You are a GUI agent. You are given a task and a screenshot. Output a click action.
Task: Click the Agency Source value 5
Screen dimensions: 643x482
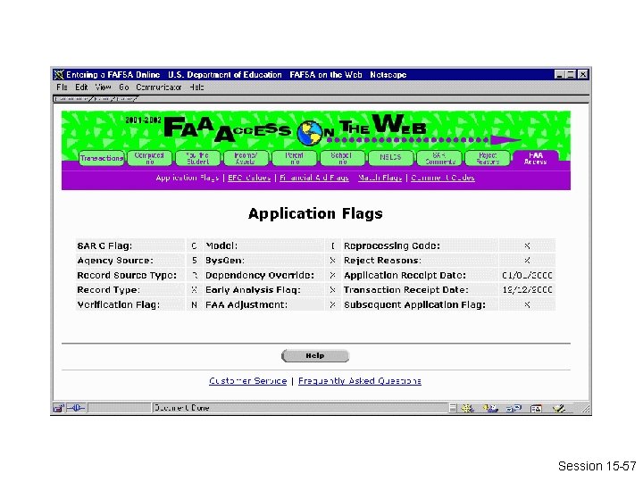pyautogui.click(x=194, y=261)
